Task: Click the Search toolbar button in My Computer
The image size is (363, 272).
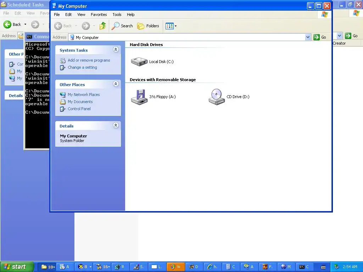Action: click(x=122, y=26)
